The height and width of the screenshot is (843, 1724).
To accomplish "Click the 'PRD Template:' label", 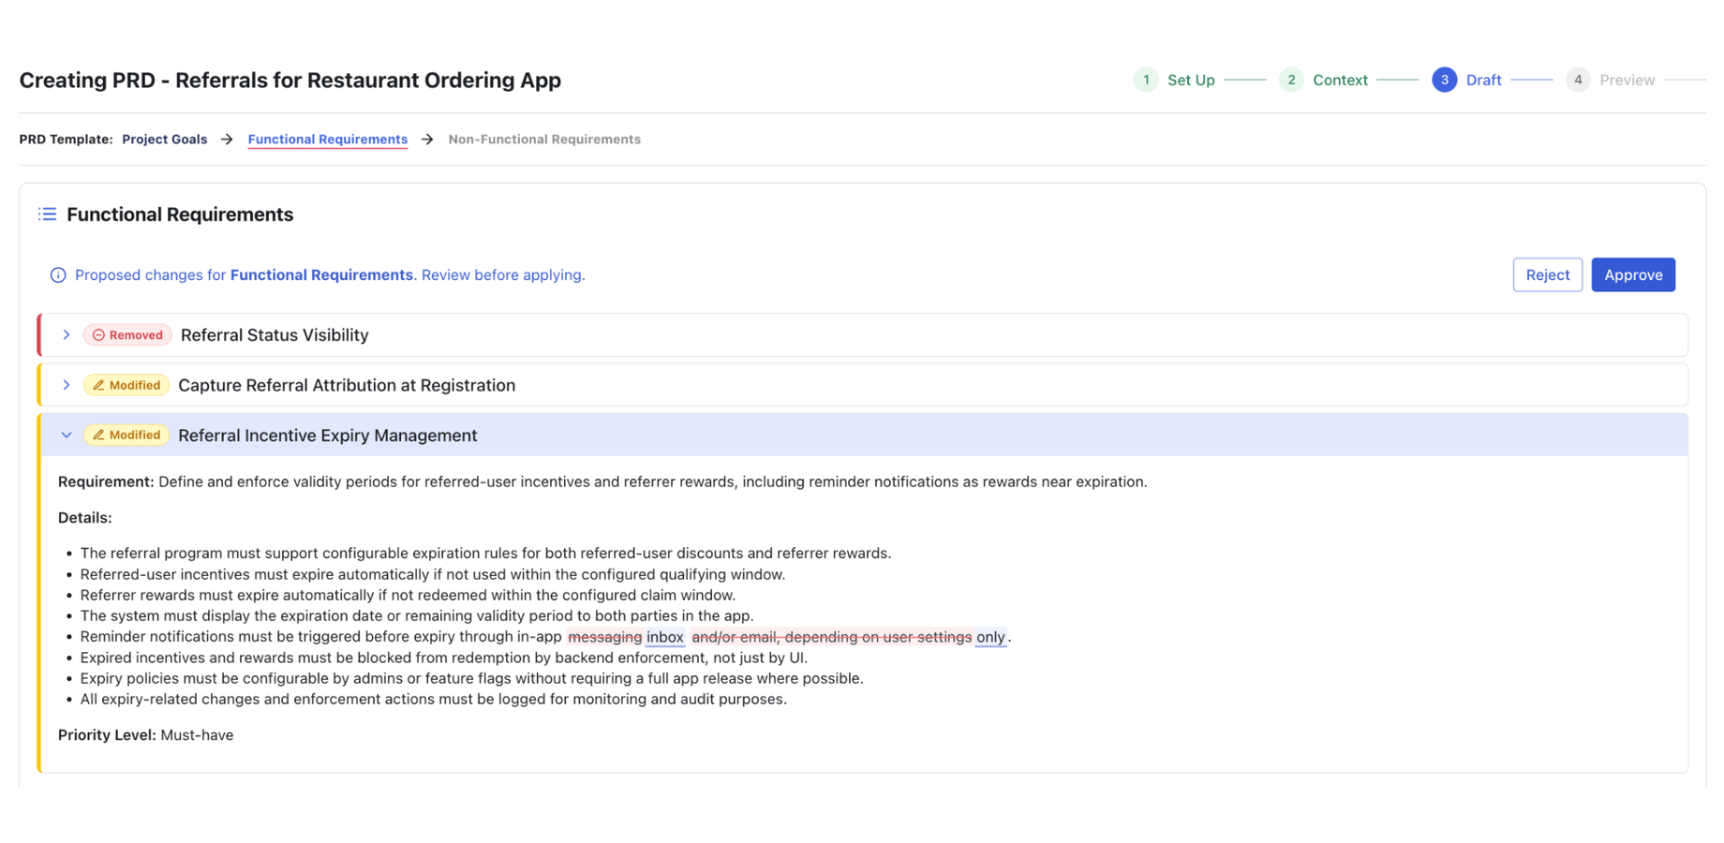I will [x=67, y=140].
